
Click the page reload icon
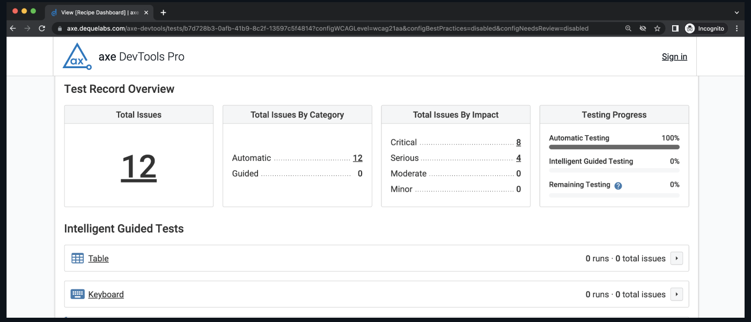pos(42,28)
